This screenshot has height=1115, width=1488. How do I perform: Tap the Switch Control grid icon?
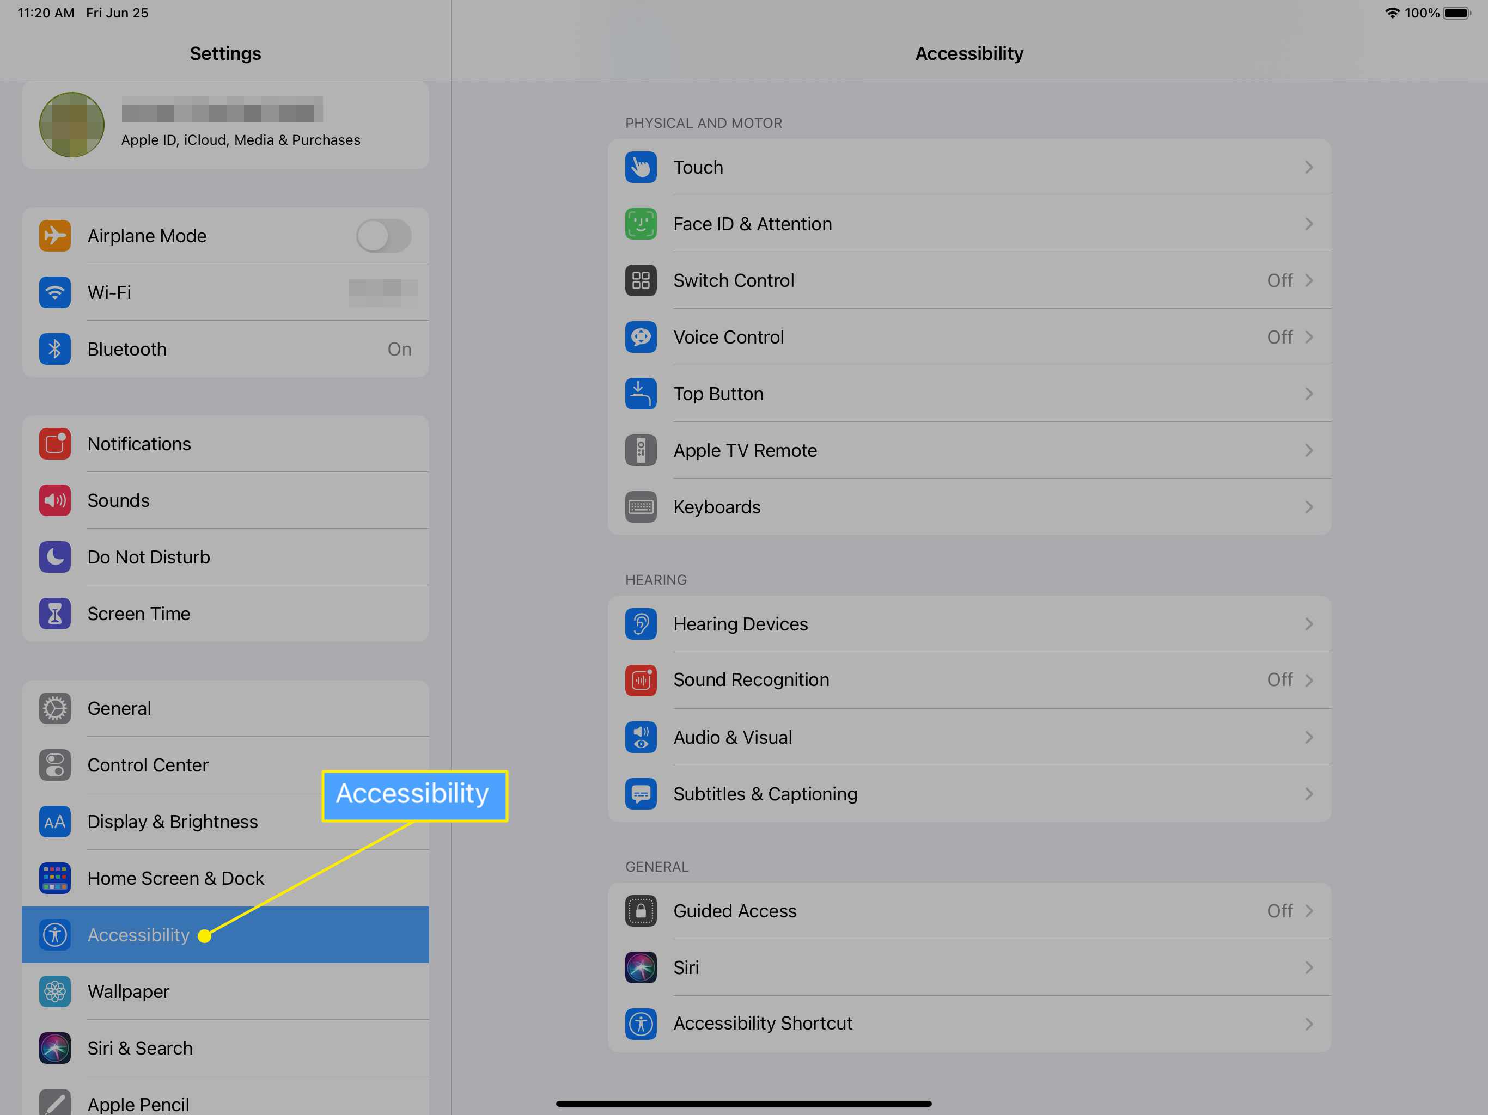(641, 280)
